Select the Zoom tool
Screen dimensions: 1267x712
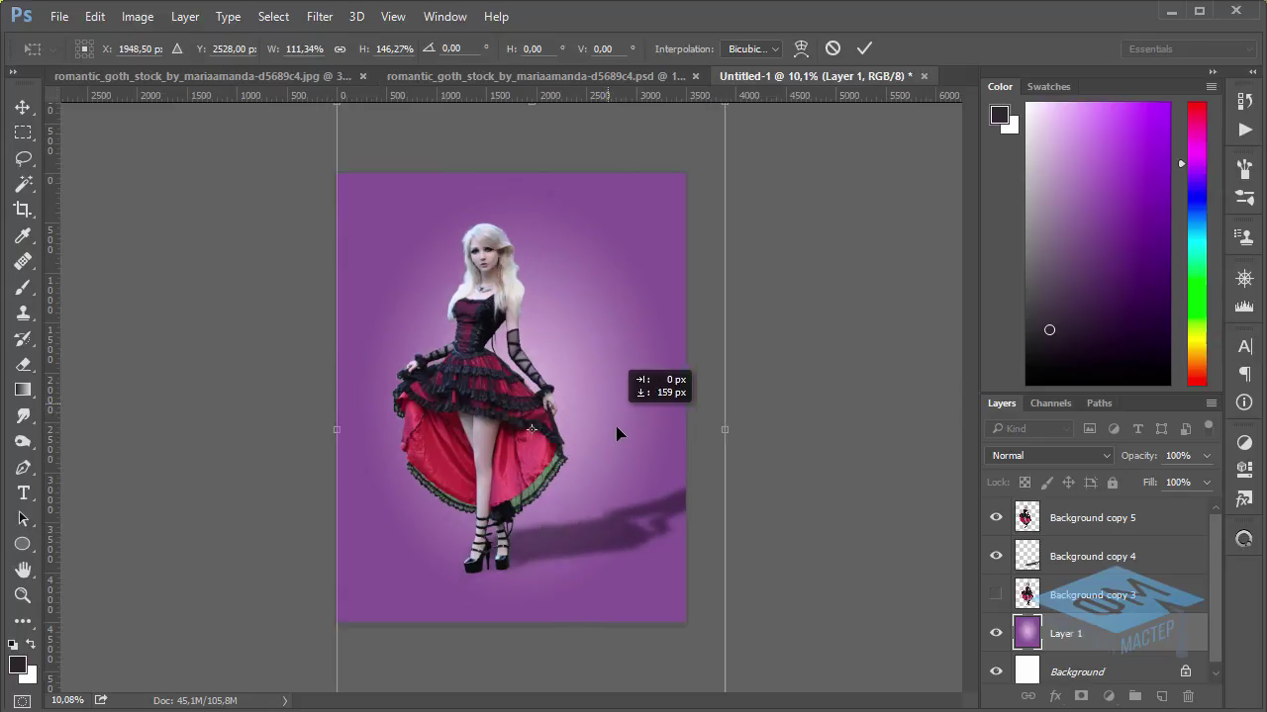23,595
